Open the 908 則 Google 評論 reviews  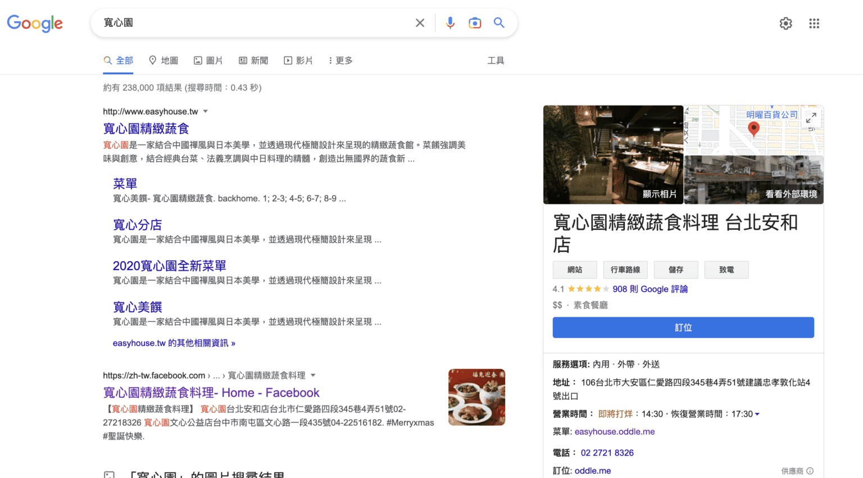point(650,289)
